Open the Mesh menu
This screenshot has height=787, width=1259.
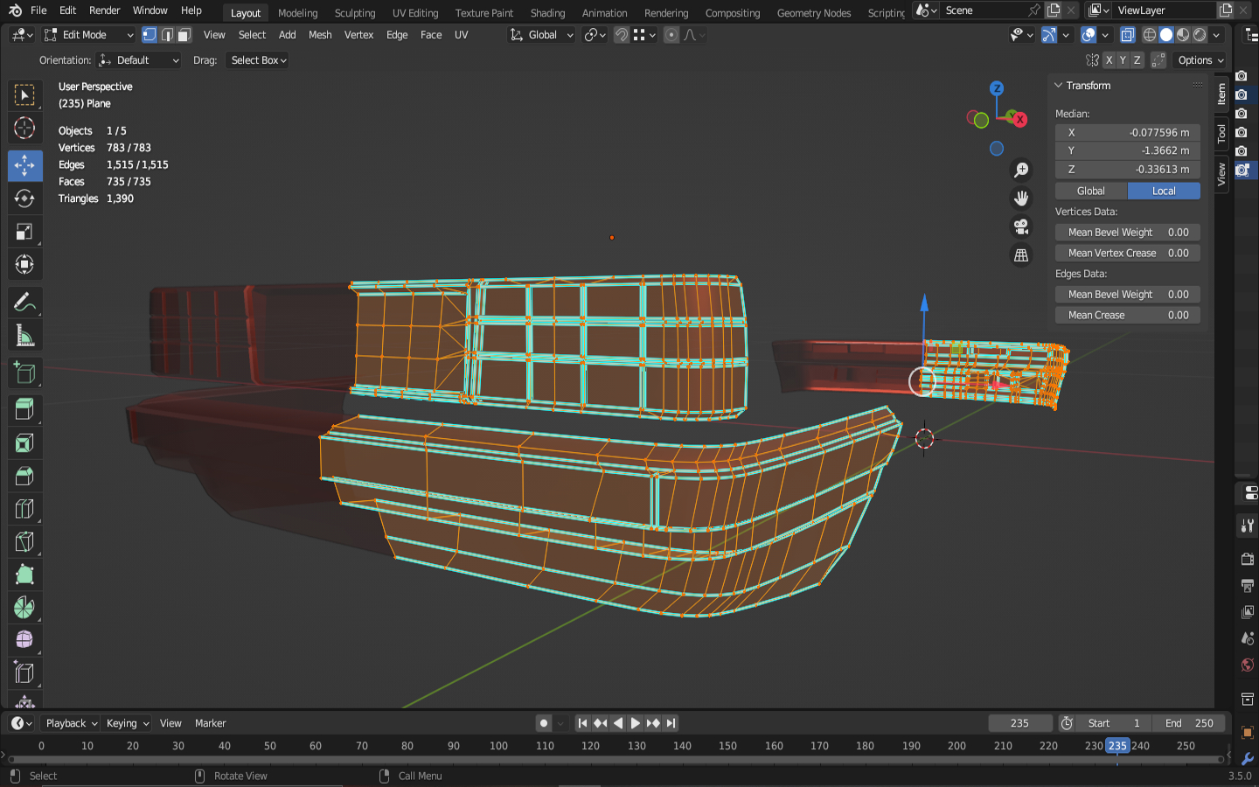(x=320, y=35)
